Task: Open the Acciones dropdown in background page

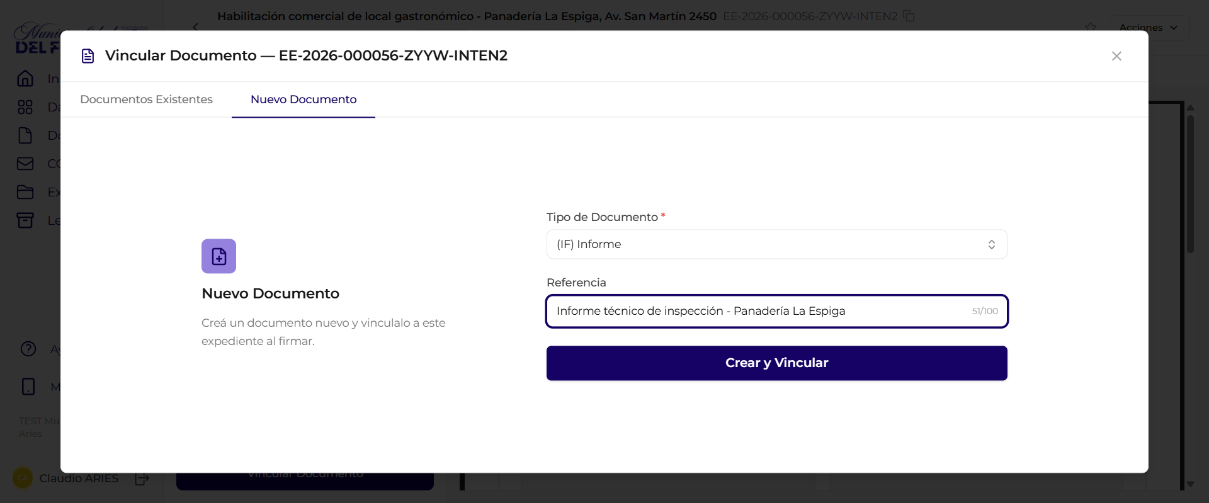Action: click(x=1148, y=27)
